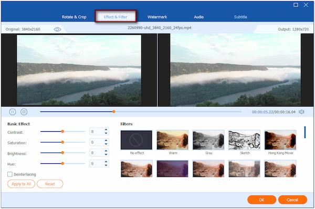Increase Brightness with the up stepper arrow
Screen dimensions: 315x209
click(x=106, y=151)
